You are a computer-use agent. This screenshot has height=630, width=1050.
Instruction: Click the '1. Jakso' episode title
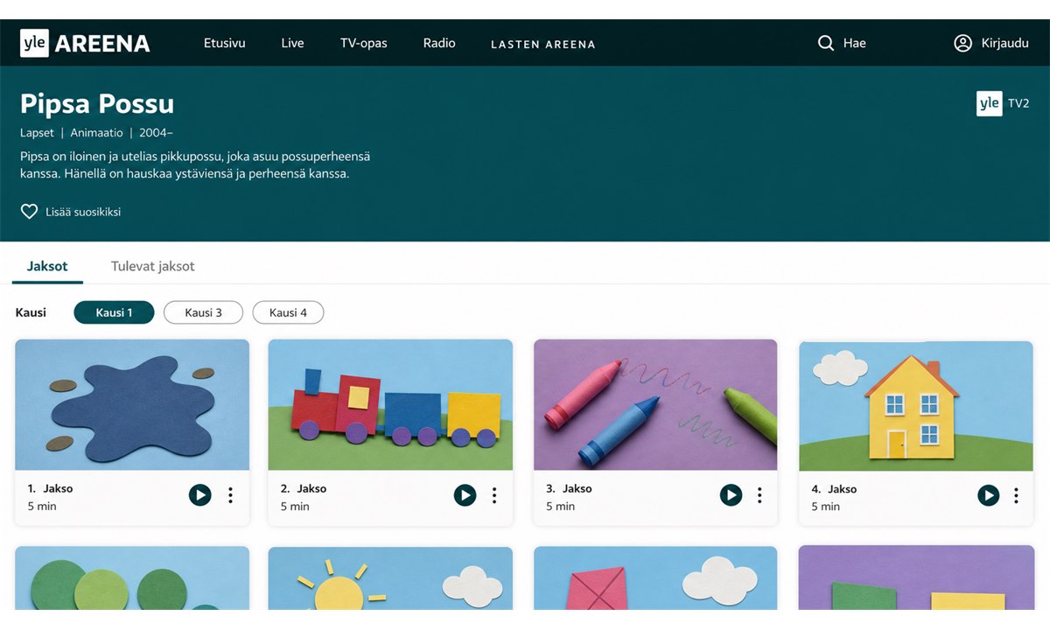[x=50, y=488]
